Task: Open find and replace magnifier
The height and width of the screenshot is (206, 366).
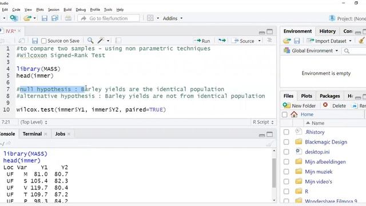Action: click(90, 41)
